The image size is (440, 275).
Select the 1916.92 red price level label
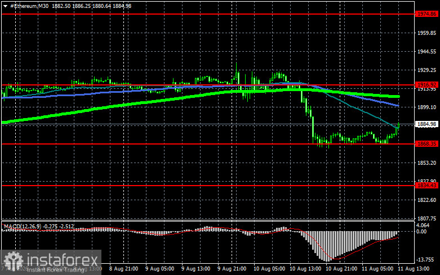(426, 84)
